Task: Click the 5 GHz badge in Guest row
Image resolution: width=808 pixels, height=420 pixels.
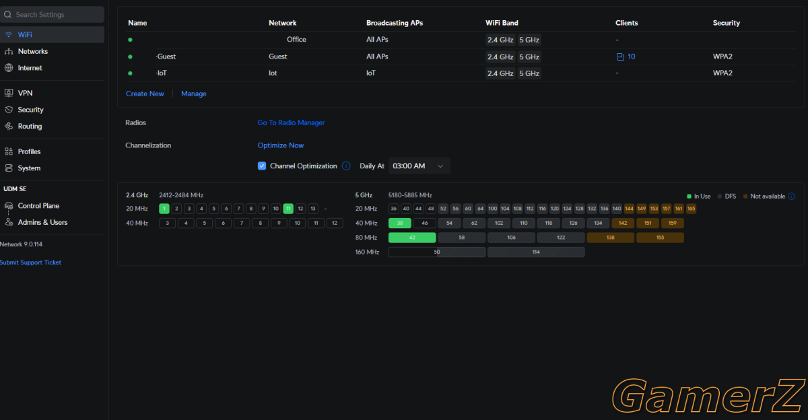Action: [529, 57]
